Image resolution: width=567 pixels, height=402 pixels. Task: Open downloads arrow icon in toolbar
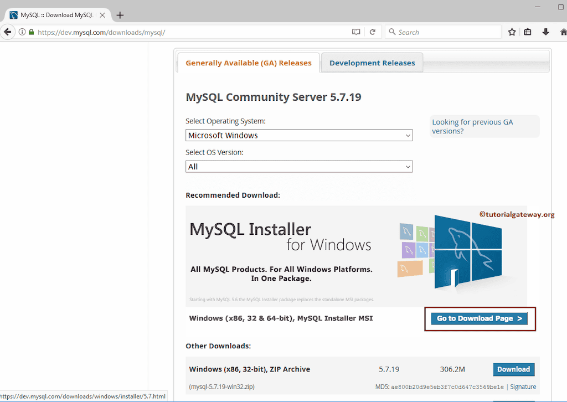[x=545, y=32]
